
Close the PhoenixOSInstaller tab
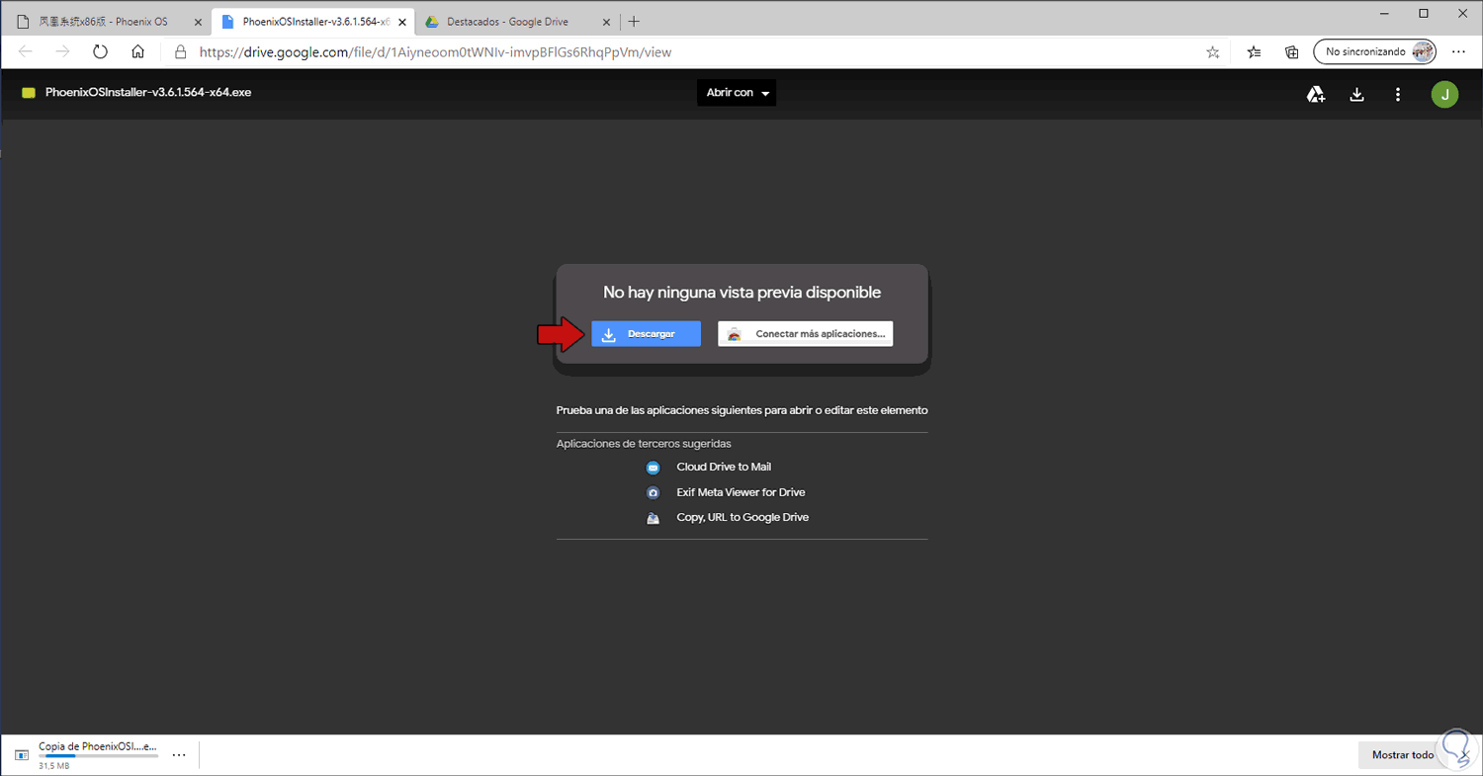pyautogui.click(x=401, y=22)
